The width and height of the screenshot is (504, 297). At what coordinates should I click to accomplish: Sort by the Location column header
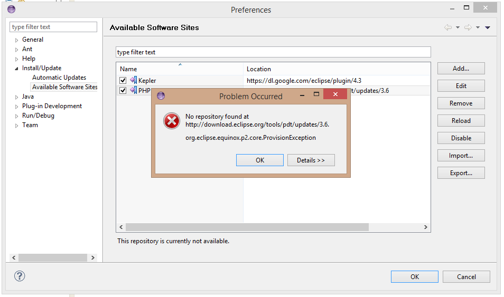point(337,69)
